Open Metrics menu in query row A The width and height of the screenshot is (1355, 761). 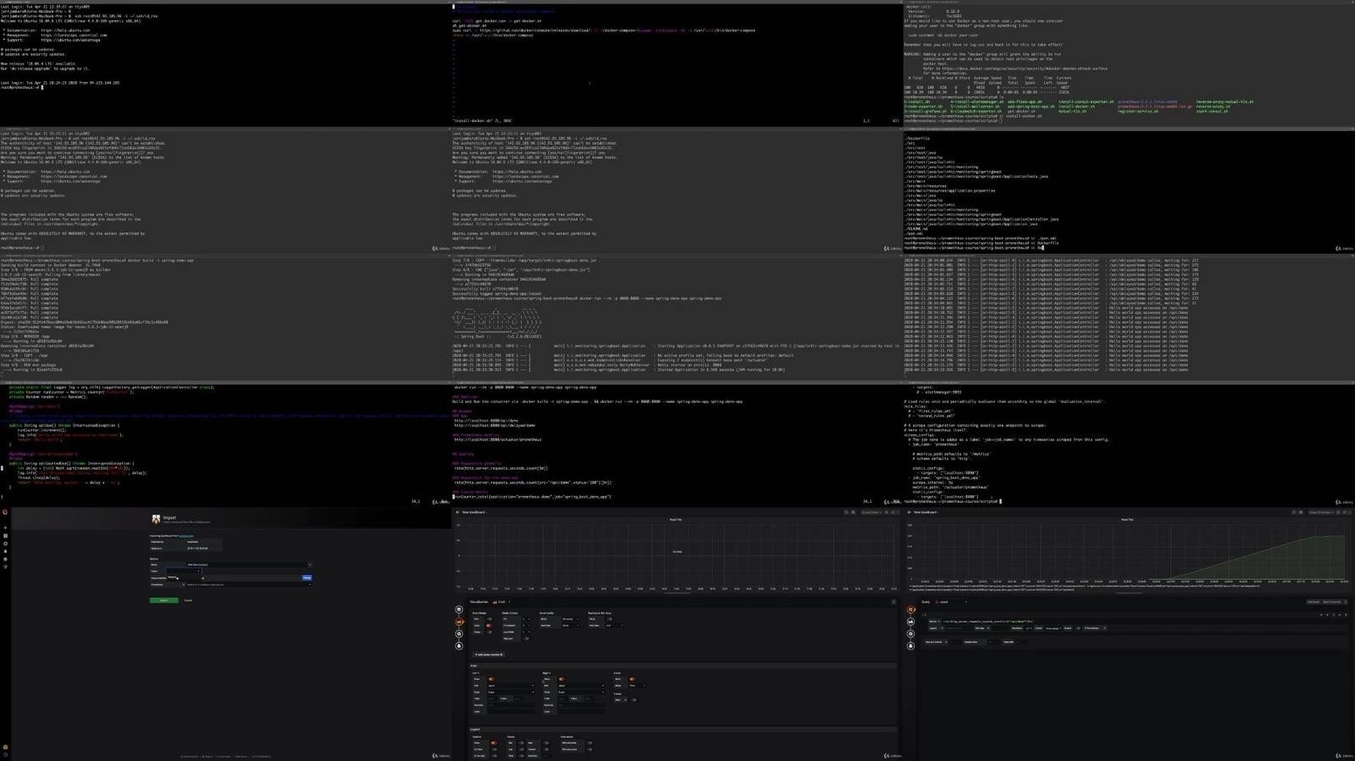934,621
